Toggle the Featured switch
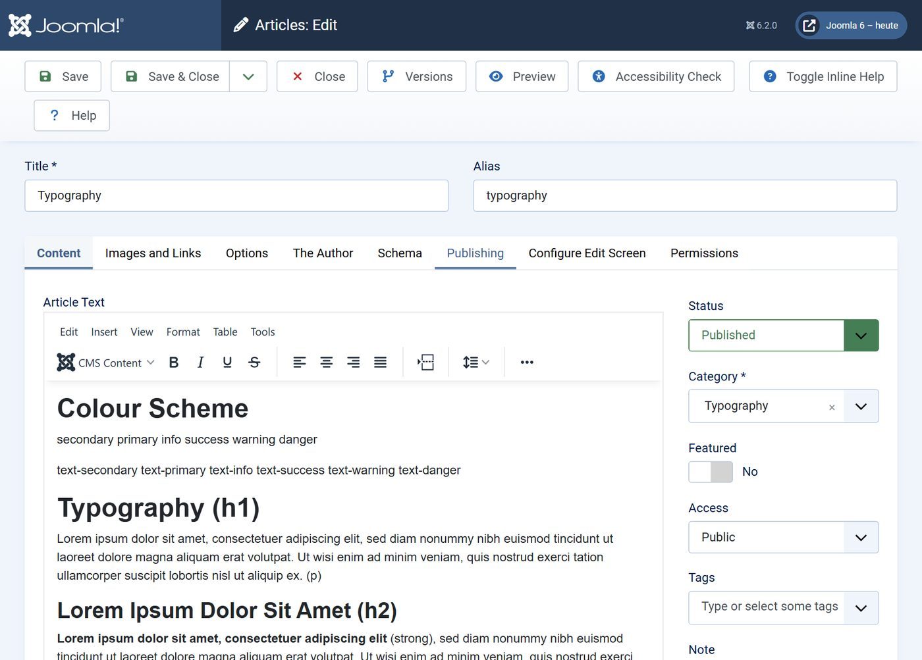This screenshot has width=922, height=660. point(711,472)
